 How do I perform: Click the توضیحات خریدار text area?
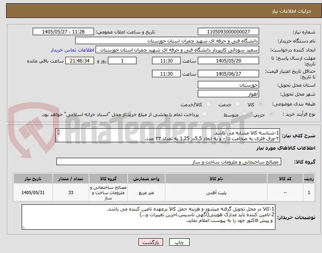pyautogui.click(x=148, y=217)
